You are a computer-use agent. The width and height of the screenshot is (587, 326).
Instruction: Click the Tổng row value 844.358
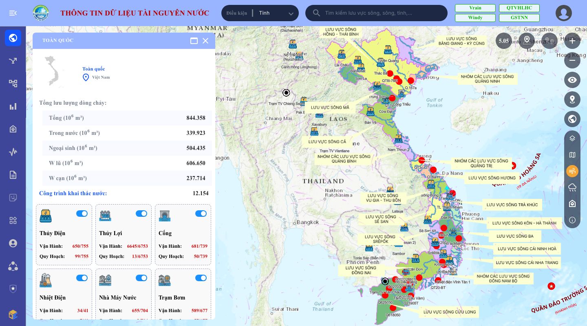coord(196,118)
